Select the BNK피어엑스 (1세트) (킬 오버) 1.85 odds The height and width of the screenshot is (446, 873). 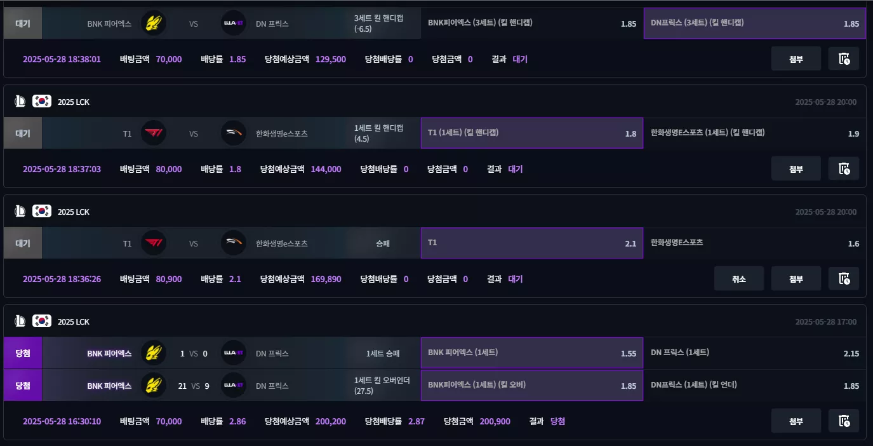pos(532,385)
